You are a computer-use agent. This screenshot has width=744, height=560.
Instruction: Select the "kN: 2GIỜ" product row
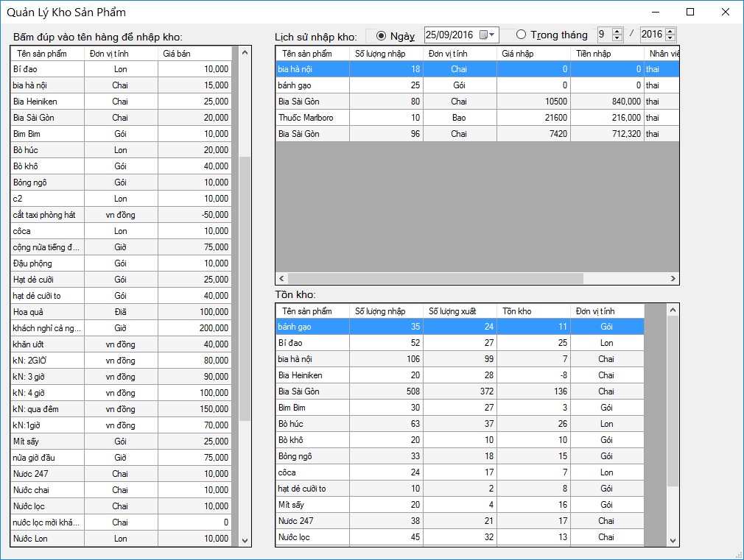(x=121, y=361)
